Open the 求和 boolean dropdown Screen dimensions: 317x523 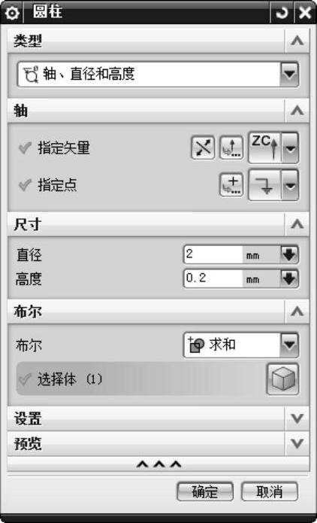[x=241, y=345]
